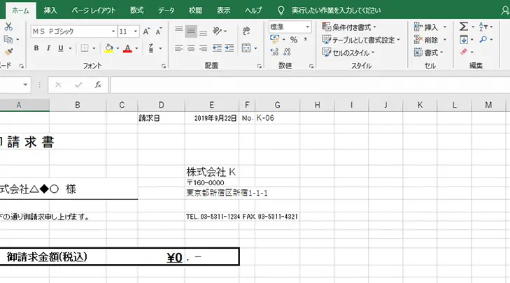Open the 数式 ribbon tab
Screen dimensions: 510x283
pos(136,10)
